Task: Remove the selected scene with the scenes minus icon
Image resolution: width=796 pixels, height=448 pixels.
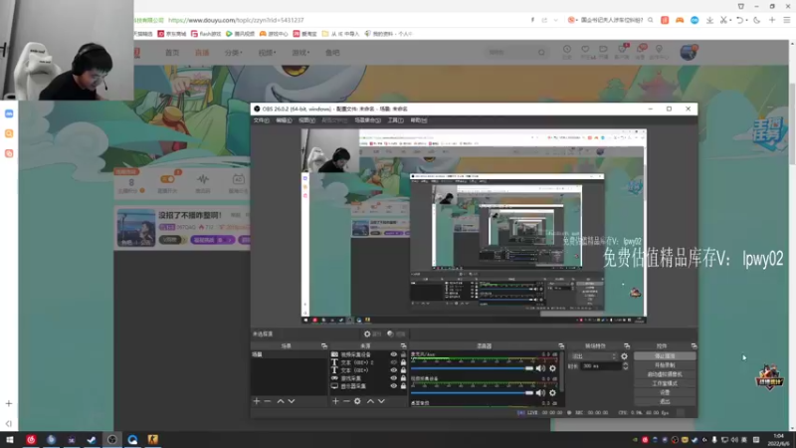Action: point(268,401)
